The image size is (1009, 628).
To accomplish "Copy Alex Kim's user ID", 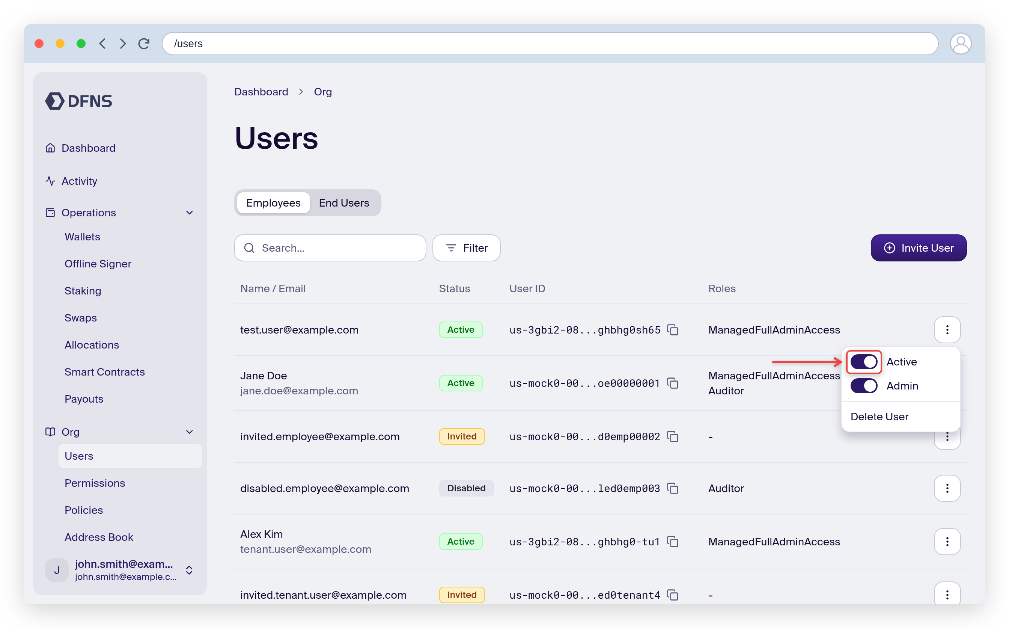I will pos(672,542).
